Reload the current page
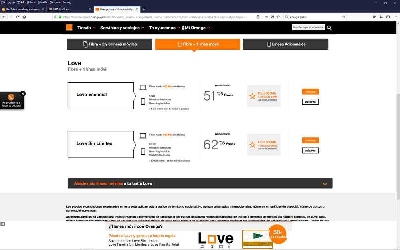Image resolution: width=400 pixels, height=250 pixels. (18, 17)
